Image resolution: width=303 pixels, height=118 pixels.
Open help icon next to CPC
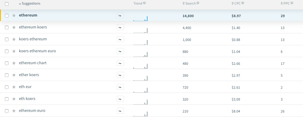(x=243, y=3)
